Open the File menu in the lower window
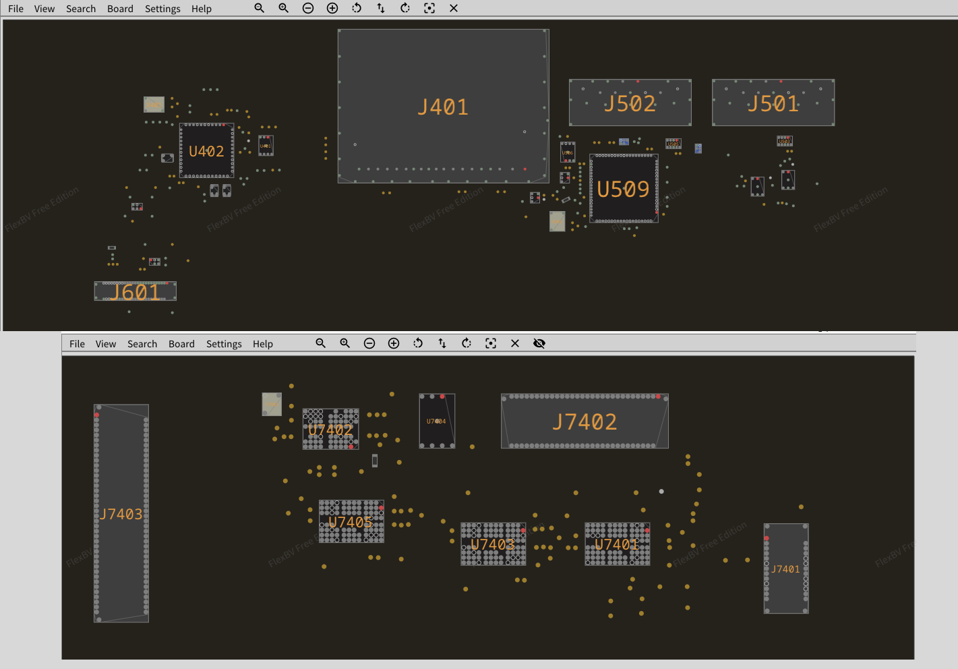 point(77,344)
